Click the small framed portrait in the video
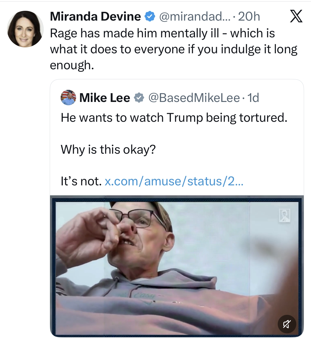The image size is (311, 338). point(284,215)
